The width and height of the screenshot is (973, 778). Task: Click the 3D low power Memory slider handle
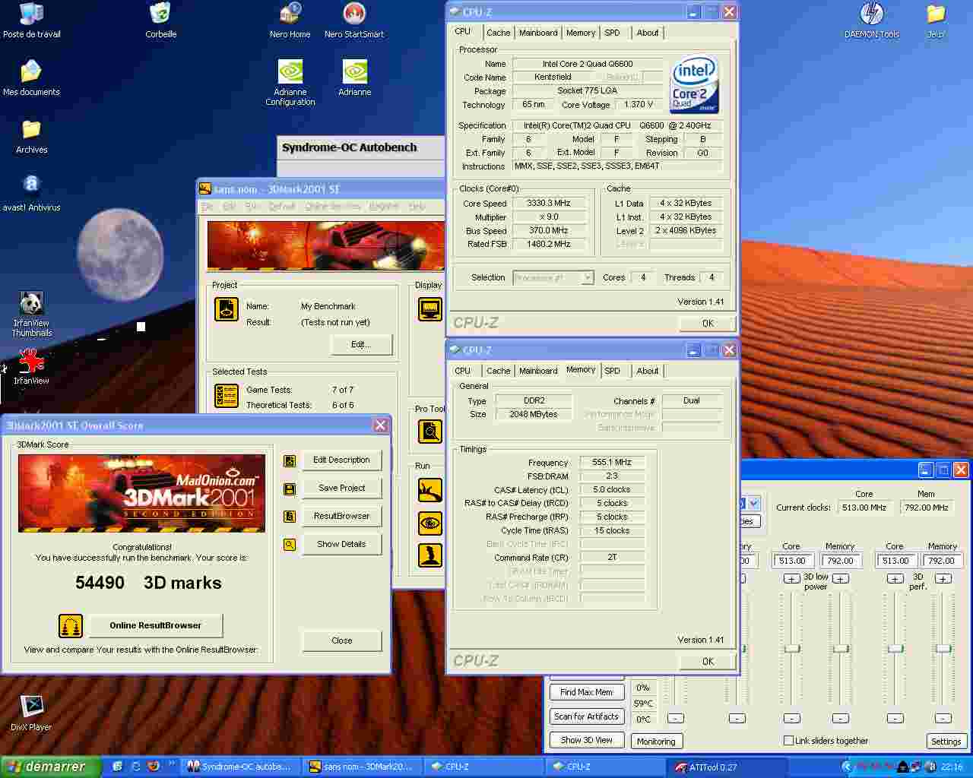[x=841, y=648]
